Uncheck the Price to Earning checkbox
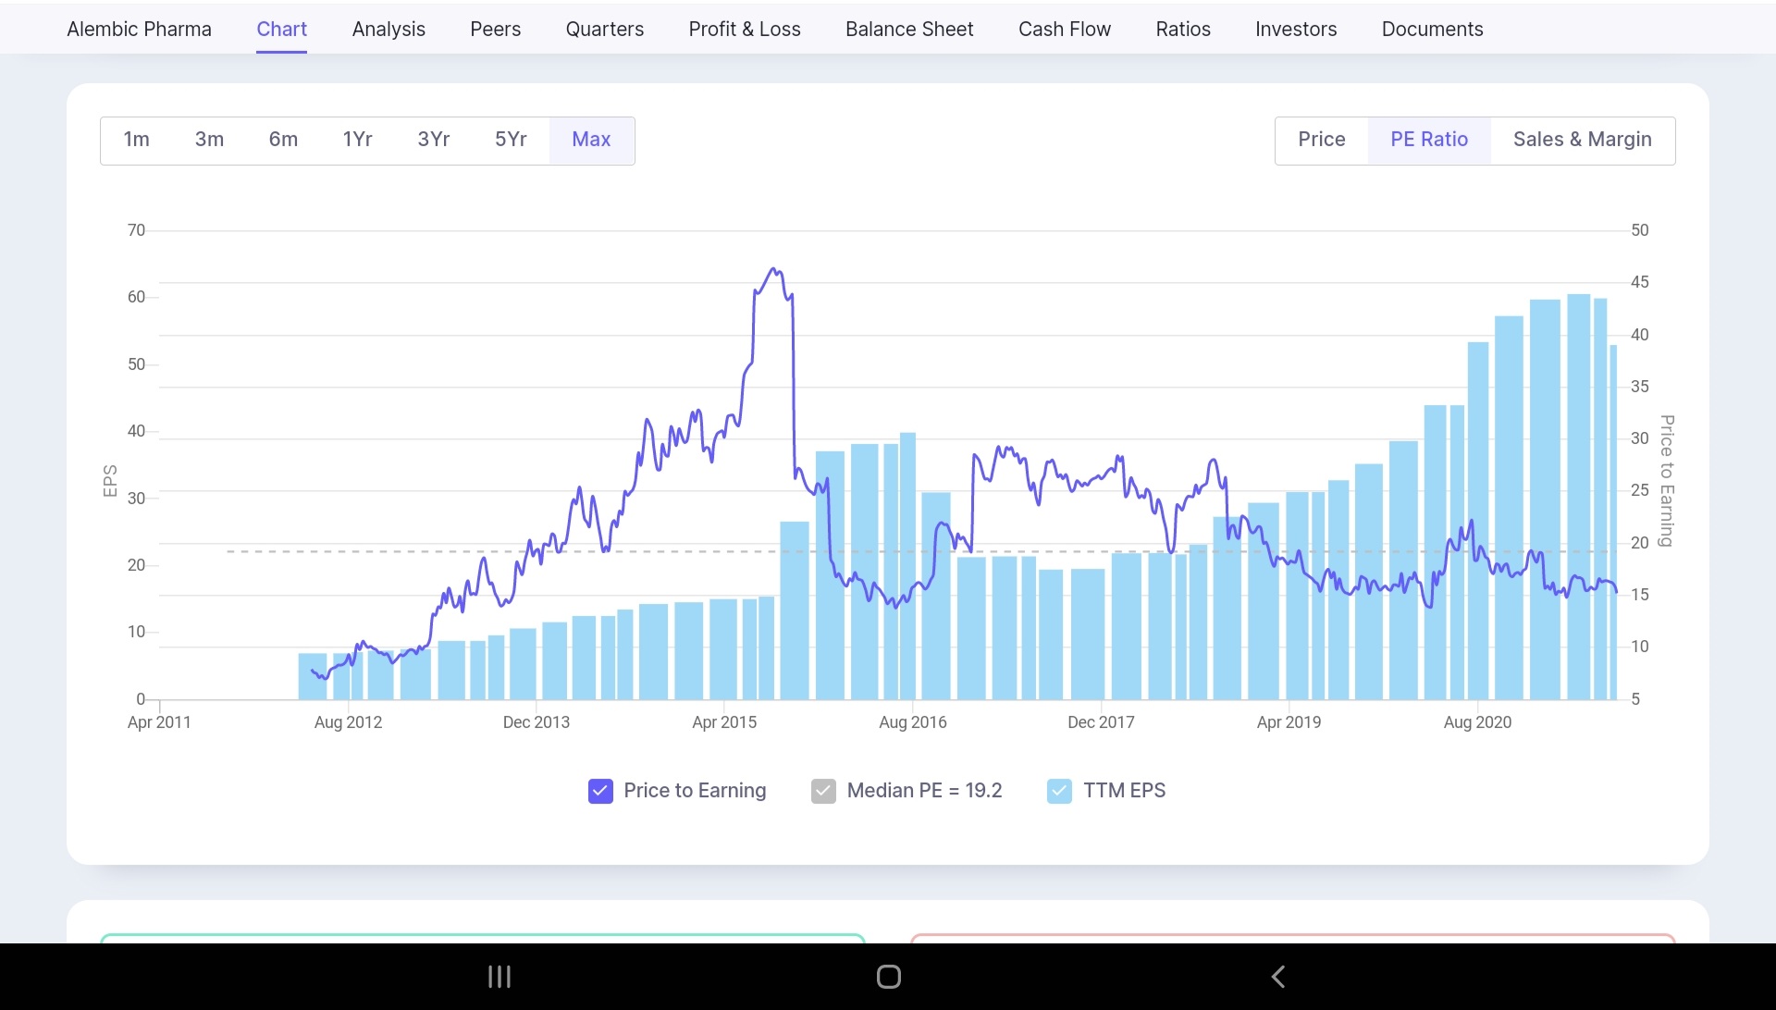The height and width of the screenshot is (1010, 1776). (600, 791)
